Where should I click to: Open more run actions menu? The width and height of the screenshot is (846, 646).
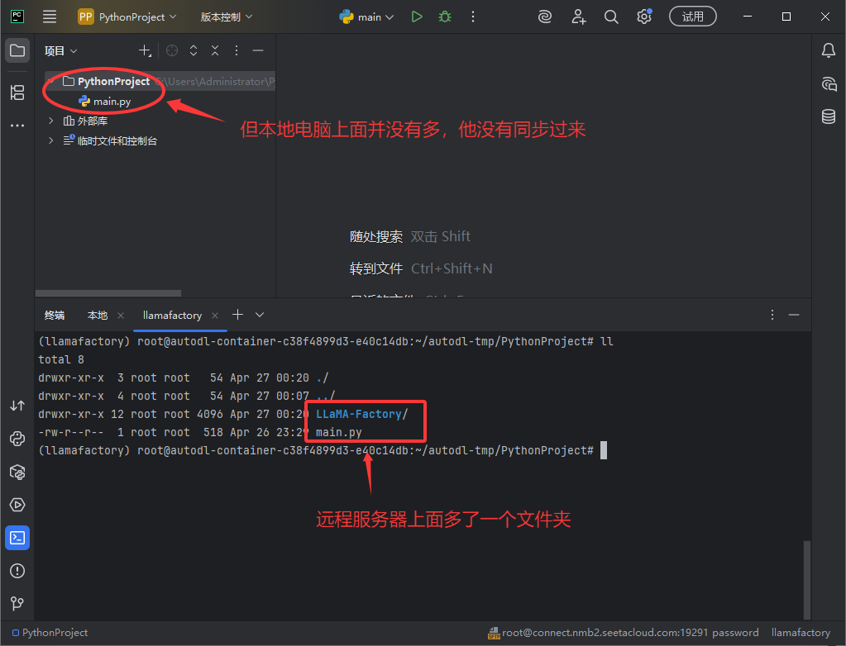point(473,17)
